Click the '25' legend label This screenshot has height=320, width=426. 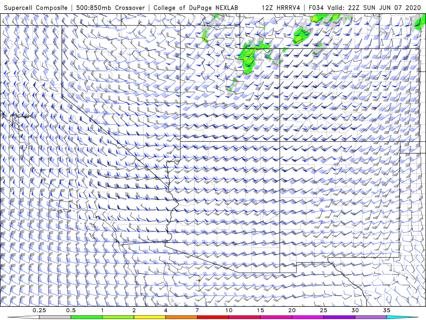[324, 310]
